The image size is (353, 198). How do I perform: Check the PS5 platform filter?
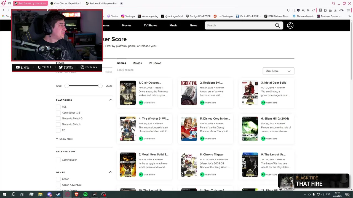point(58,107)
